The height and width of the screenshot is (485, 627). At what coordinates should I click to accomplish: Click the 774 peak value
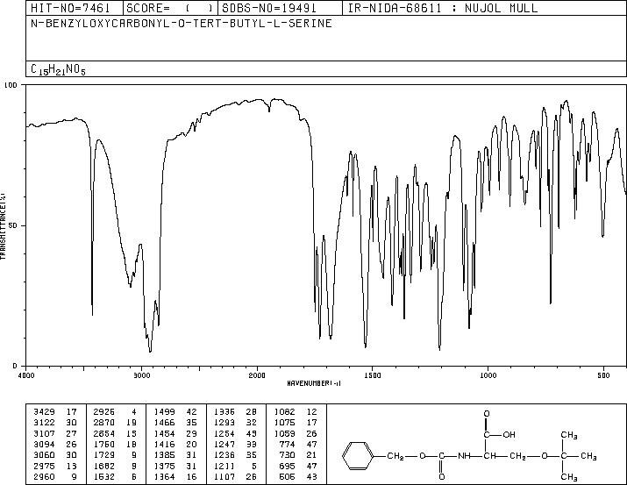(287, 444)
